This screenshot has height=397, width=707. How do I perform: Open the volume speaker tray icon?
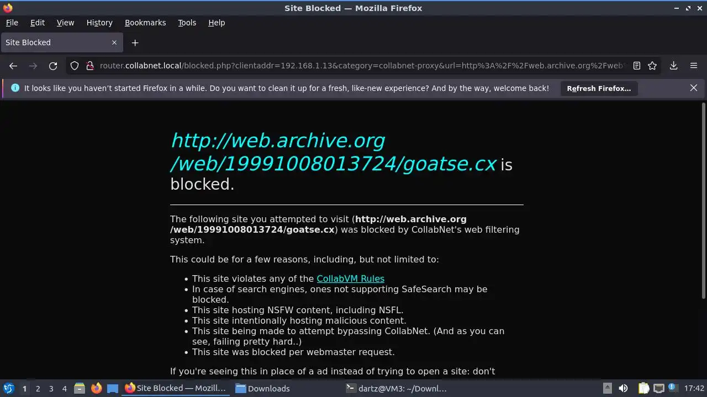624,388
